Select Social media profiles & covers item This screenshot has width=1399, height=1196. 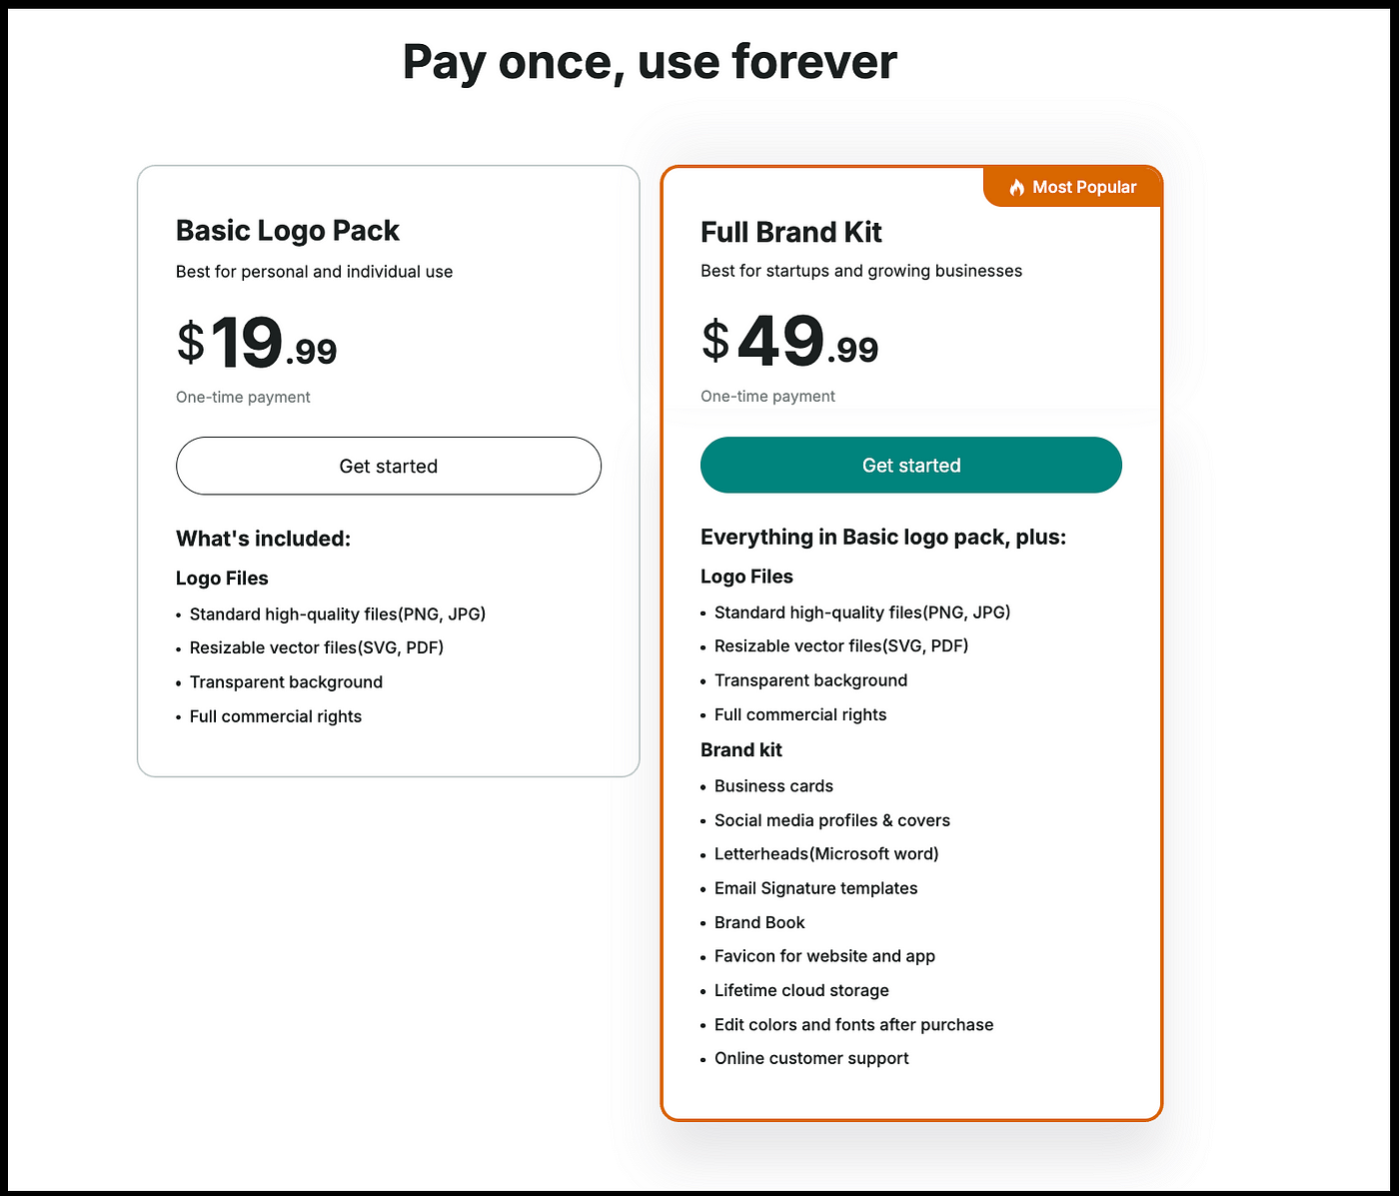click(832, 820)
